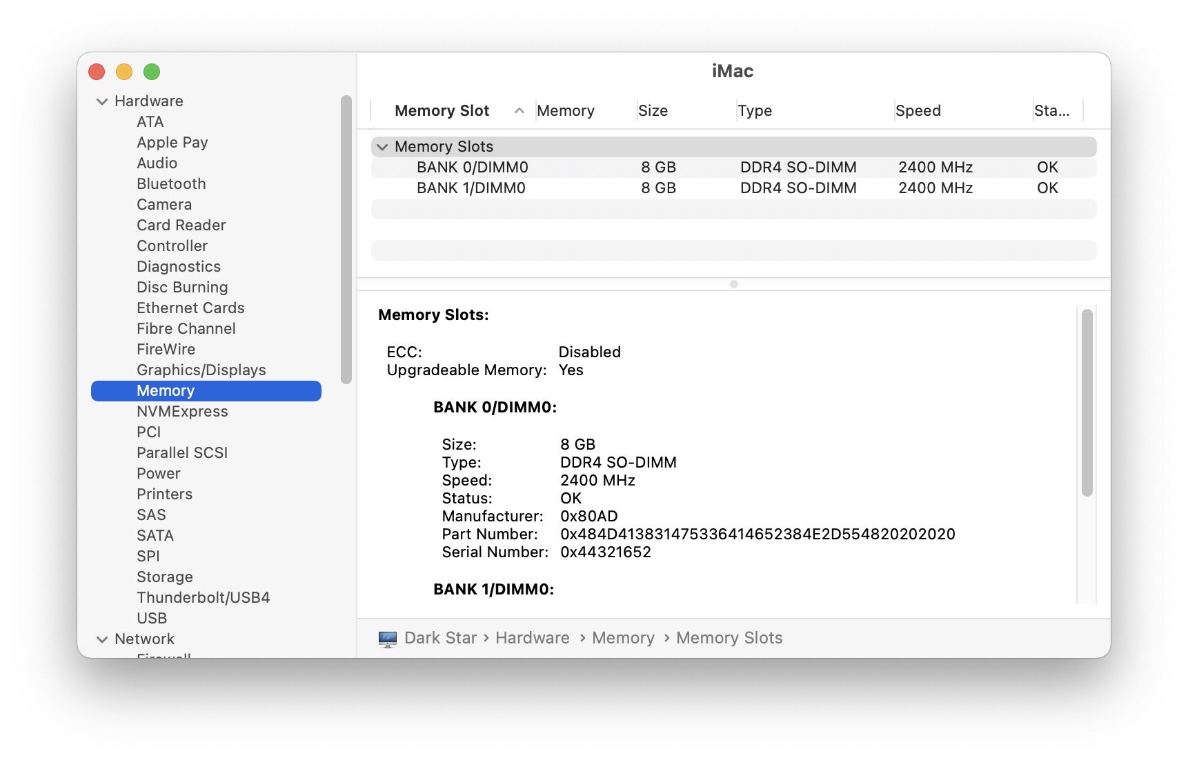Image resolution: width=1188 pixels, height=760 pixels.
Task: Click Memory in the path bar
Action: pos(624,639)
